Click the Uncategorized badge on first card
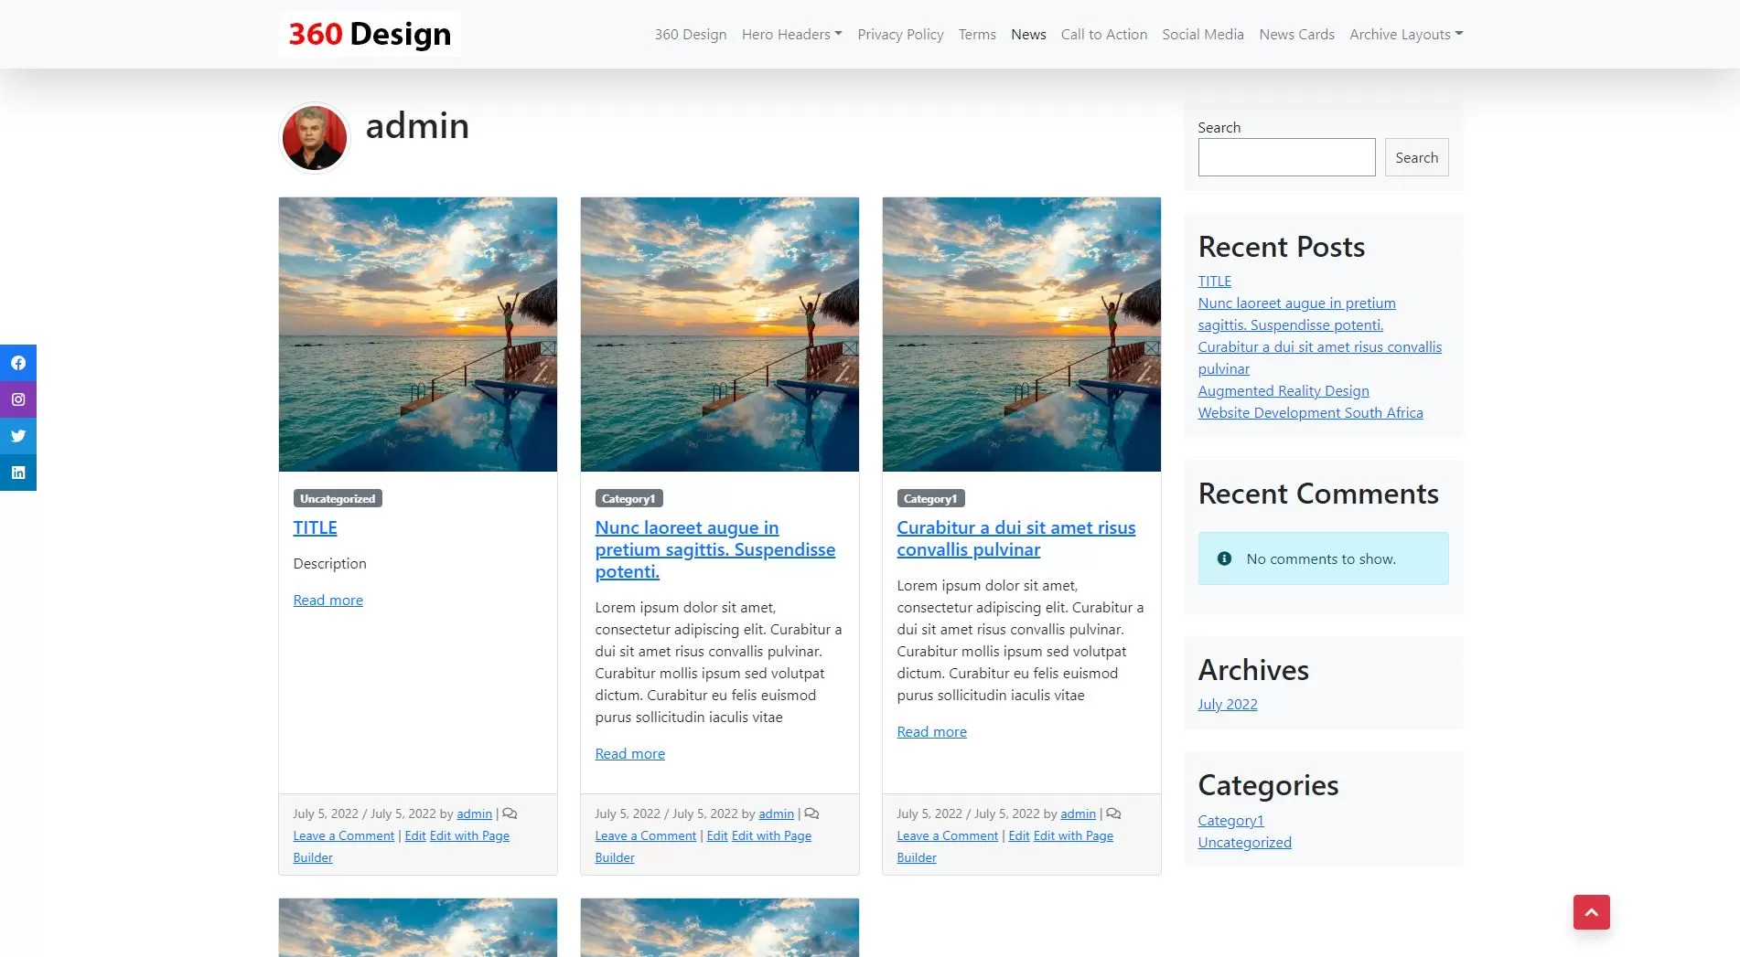This screenshot has height=957, width=1740. tap(338, 498)
